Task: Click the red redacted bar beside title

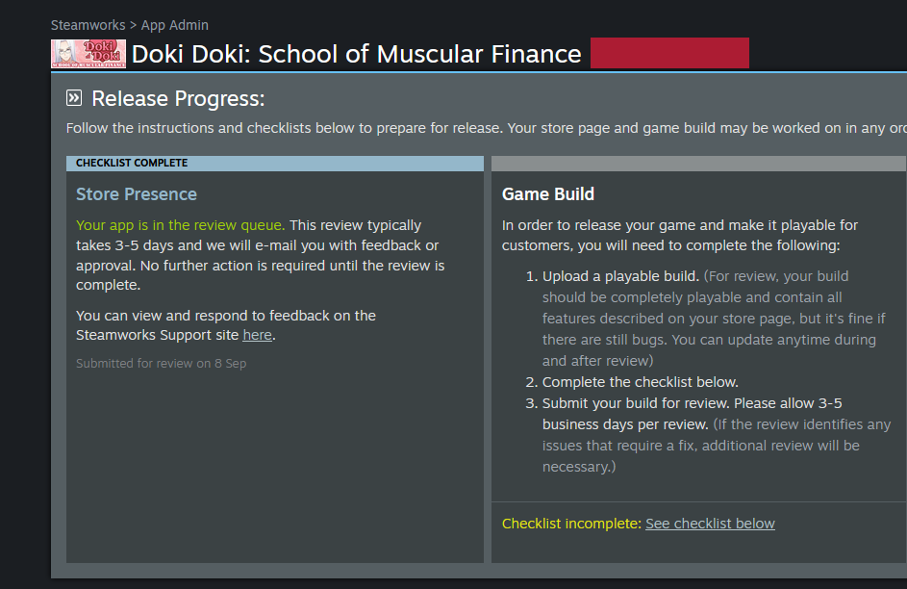Action: coord(669,53)
